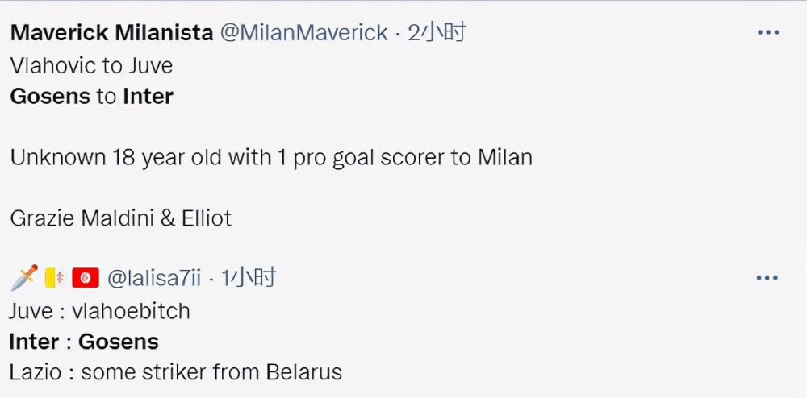The width and height of the screenshot is (807, 398).
Task: Click the red Tunisia flag emoji
Action: [85, 278]
